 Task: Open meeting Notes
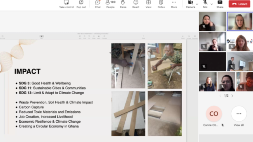(x=161, y=4)
